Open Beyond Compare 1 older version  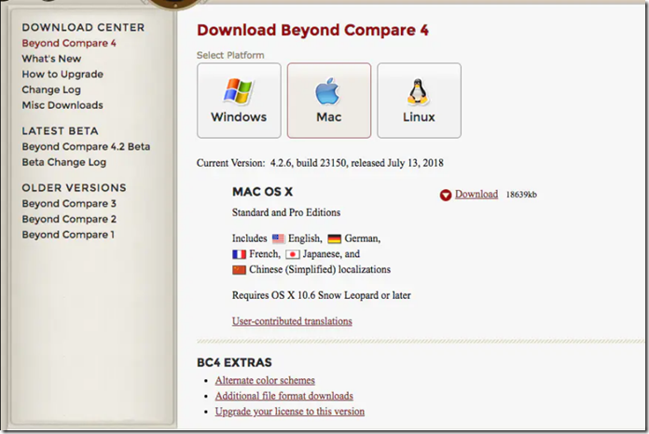tap(68, 235)
